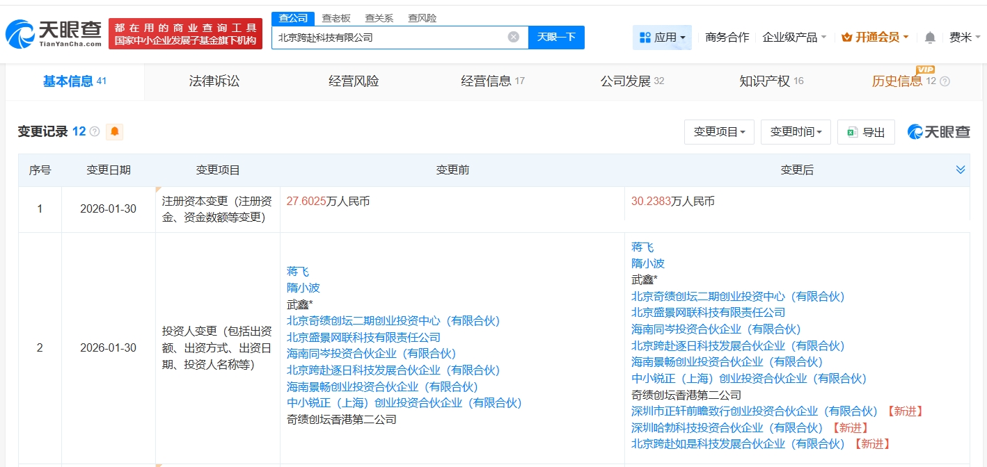Switch to 查老板 search tab
The width and height of the screenshot is (987, 467).
[x=335, y=18]
